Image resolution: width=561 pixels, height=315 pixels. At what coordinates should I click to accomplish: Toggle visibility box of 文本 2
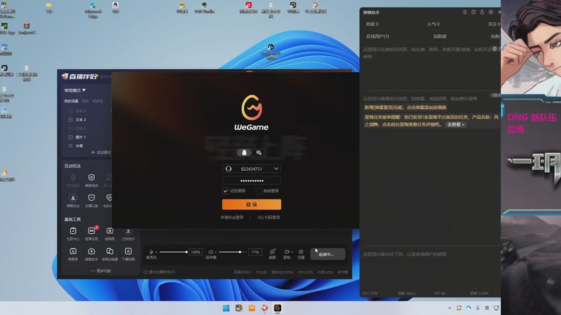coord(71,120)
